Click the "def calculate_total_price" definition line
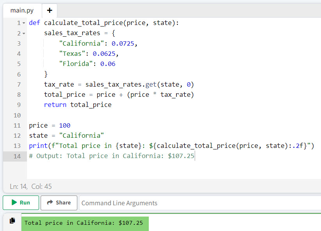This screenshot has width=321, height=231. pos(104,23)
